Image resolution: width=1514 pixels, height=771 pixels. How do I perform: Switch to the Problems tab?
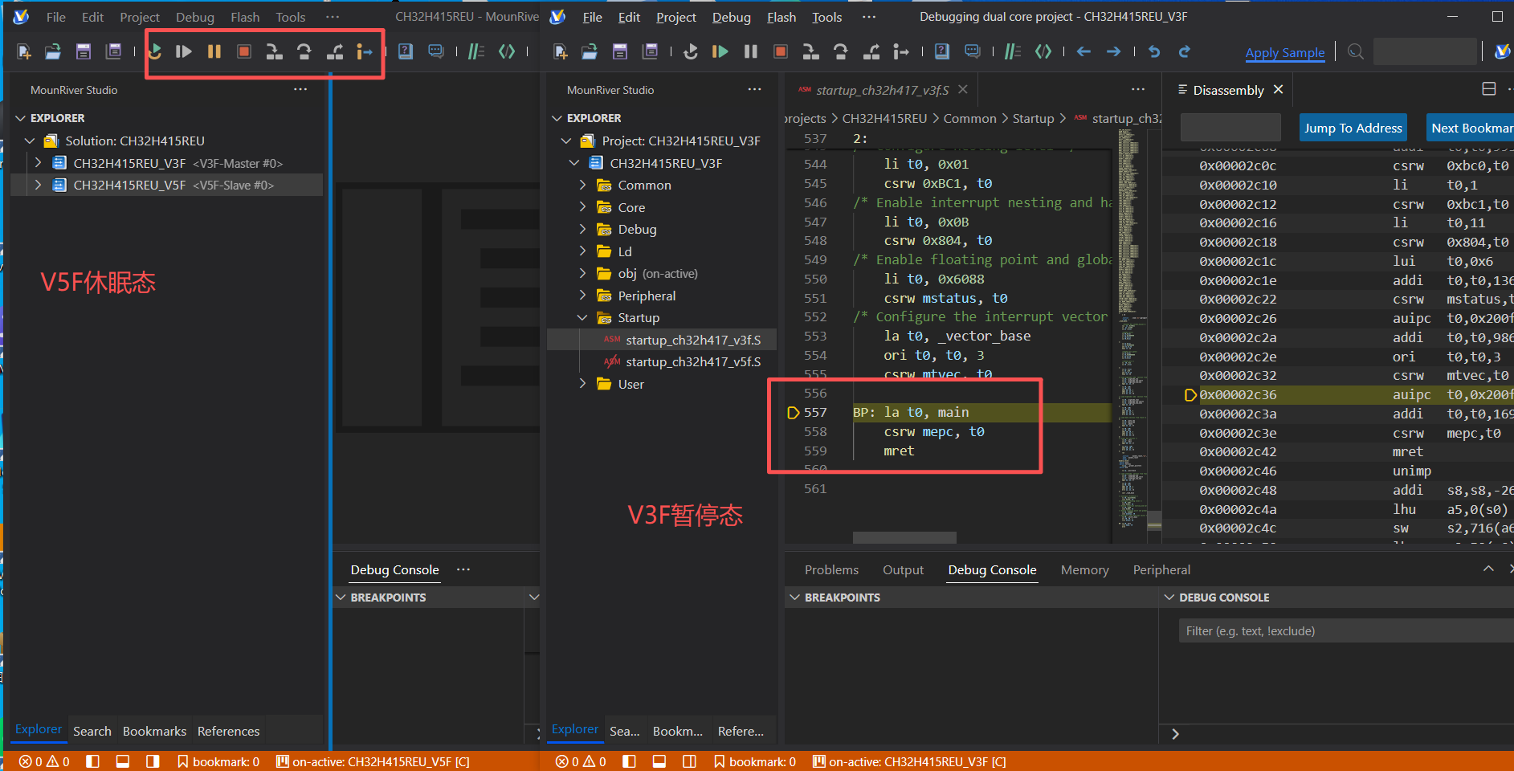click(x=831, y=569)
